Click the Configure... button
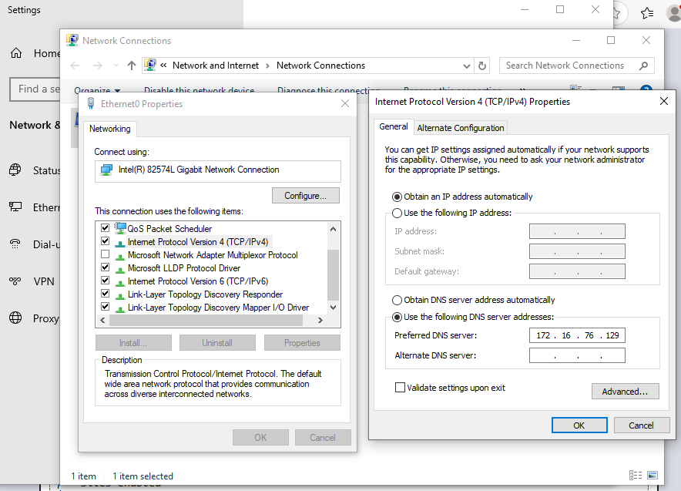 click(305, 196)
